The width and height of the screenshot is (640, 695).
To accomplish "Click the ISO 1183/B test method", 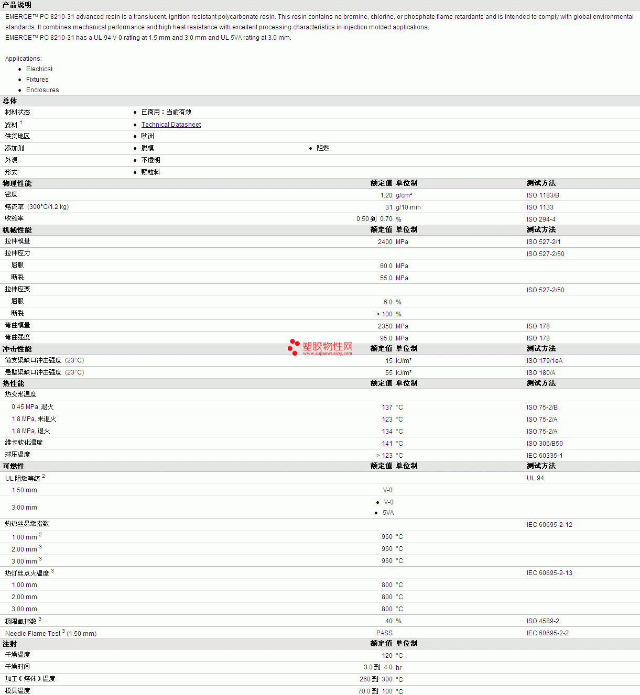I will [x=543, y=195].
